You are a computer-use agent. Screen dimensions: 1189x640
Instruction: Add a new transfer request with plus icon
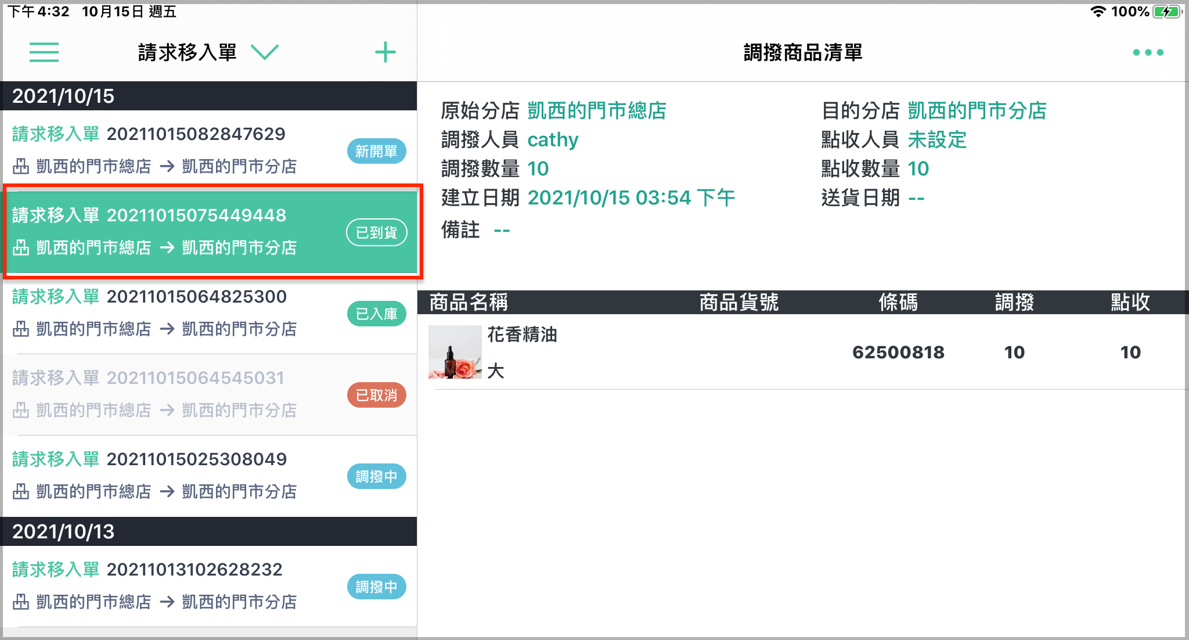click(x=385, y=52)
